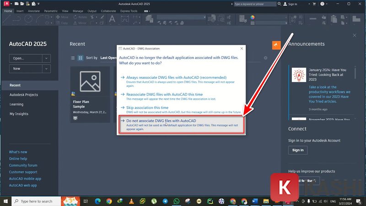Viewport: 366px width, 206px height.
Task: Click the Insert block icon
Action: click(x=212, y=18)
